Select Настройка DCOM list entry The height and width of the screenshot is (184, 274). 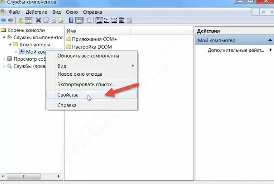[x=92, y=47]
